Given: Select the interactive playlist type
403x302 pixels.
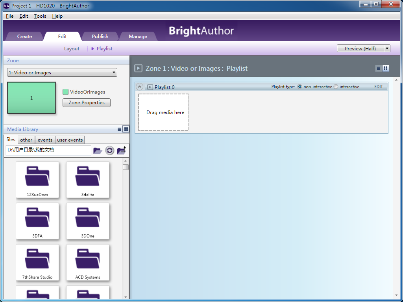Looking at the screenshot, I should pos(336,87).
